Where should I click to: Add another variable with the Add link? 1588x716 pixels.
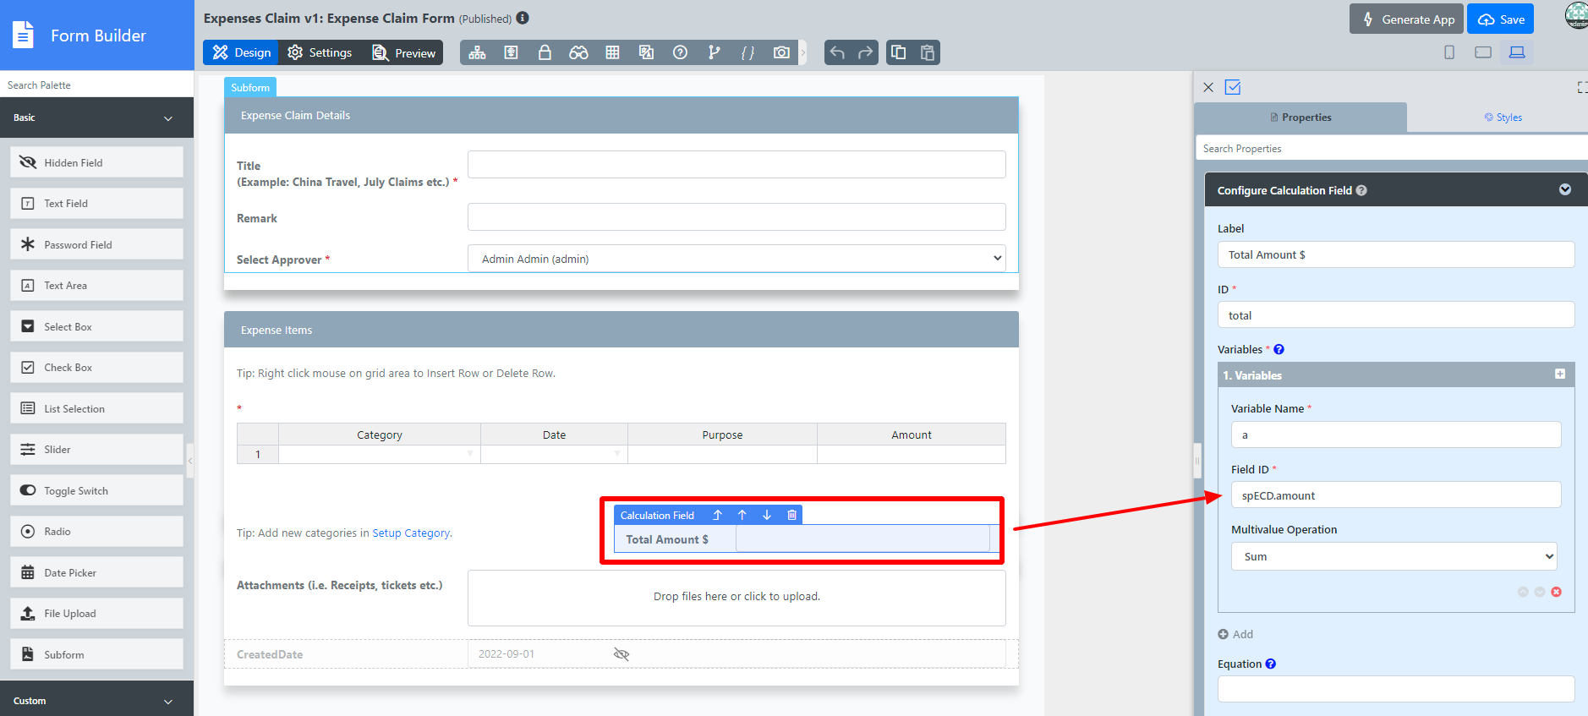(x=1235, y=634)
